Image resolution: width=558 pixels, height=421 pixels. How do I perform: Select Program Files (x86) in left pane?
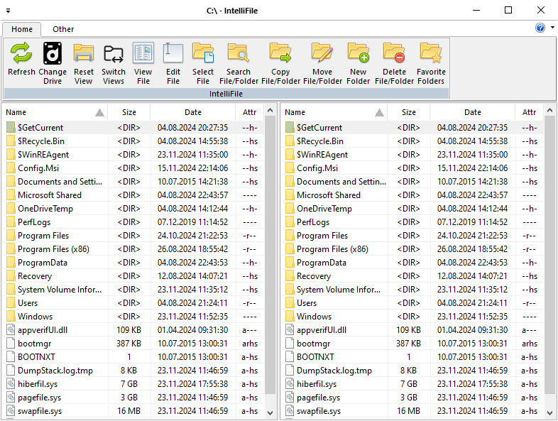tap(53, 249)
